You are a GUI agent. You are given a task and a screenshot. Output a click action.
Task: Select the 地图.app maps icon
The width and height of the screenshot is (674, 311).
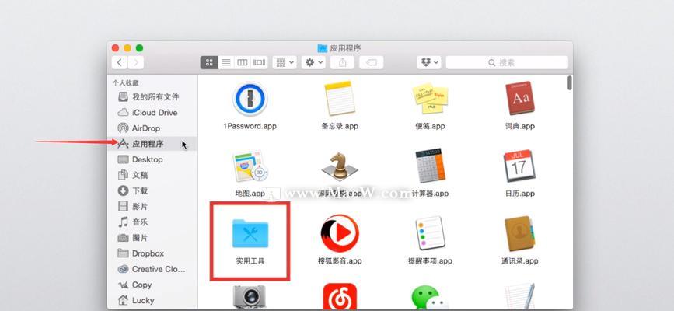pos(250,166)
